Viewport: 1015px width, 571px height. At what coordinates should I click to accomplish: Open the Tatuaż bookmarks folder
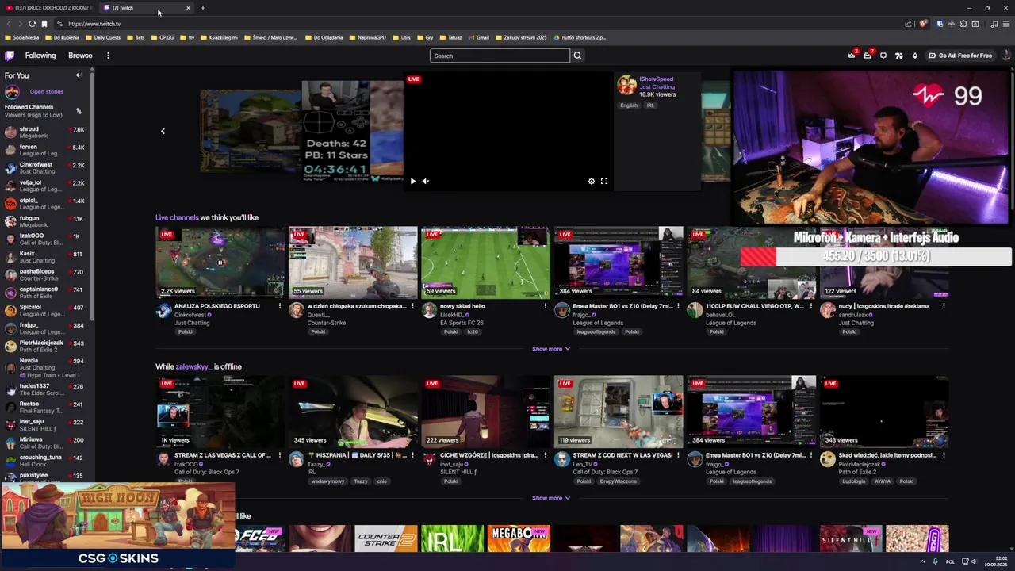(x=450, y=37)
